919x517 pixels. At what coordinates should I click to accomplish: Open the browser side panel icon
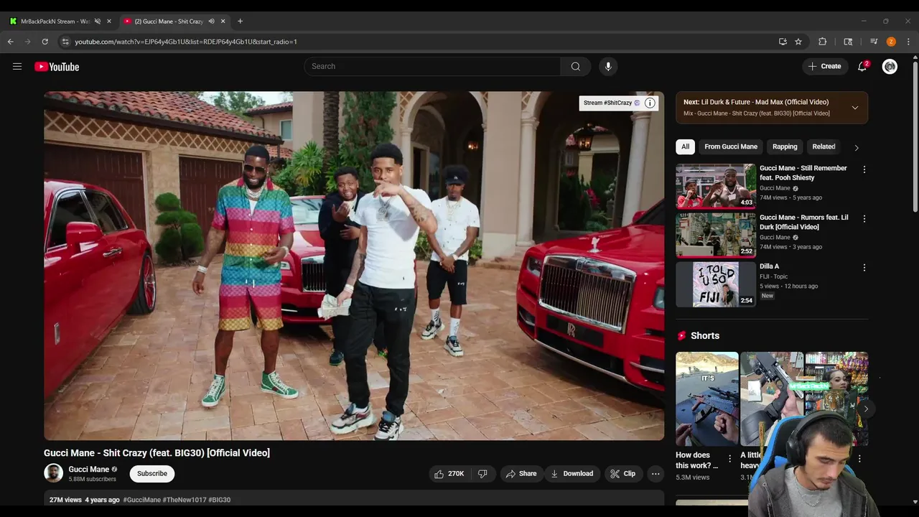point(848,42)
